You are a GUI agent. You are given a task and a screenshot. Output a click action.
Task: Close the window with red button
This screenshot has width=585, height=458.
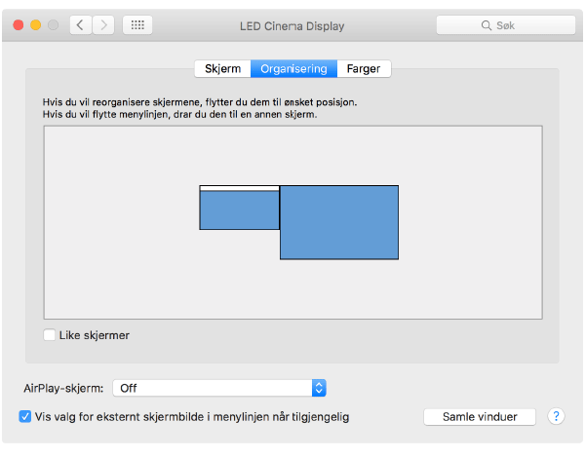[x=18, y=25]
